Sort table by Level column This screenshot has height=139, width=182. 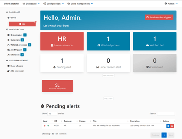click(48, 121)
